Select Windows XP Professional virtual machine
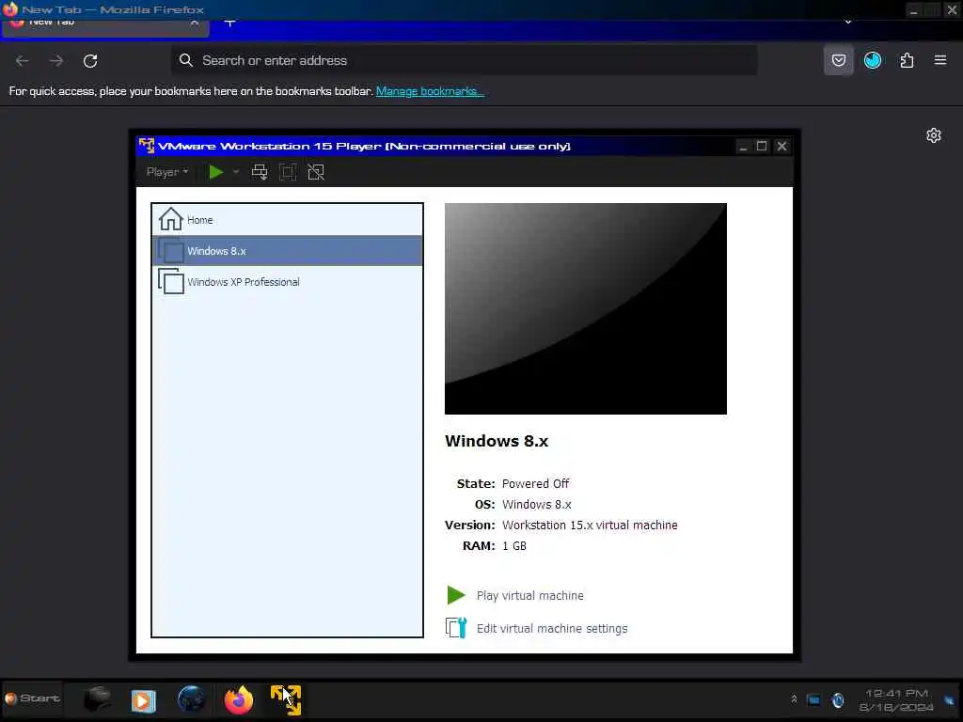The image size is (963, 722). [287, 282]
